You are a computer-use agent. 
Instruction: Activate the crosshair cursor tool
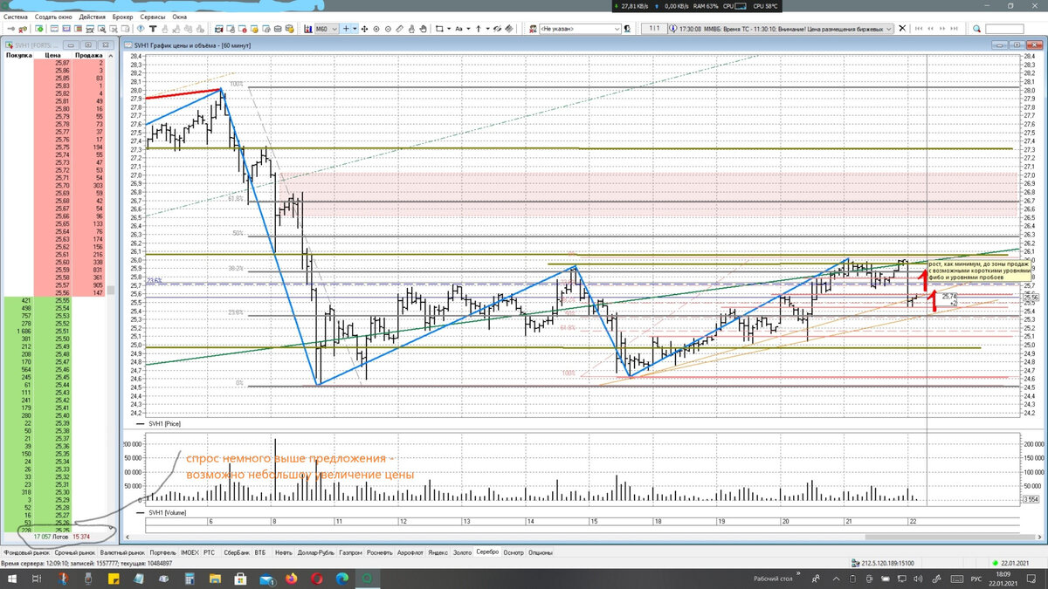click(x=346, y=29)
